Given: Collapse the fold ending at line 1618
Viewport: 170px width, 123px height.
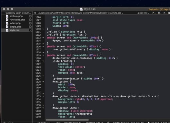Looking at the screenshot, I should [43, 52].
